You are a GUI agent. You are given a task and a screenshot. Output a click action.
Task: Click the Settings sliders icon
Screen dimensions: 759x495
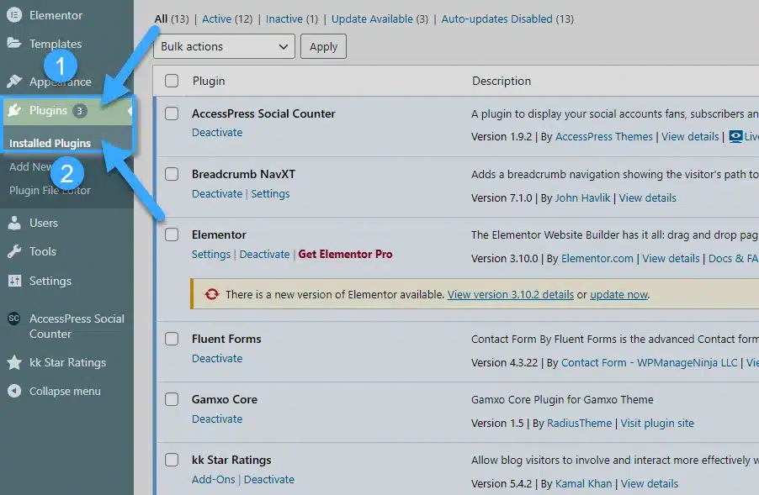tap(14, 281)
